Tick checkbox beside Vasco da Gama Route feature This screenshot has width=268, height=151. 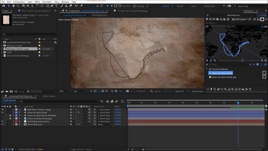[x=264, y=73]
